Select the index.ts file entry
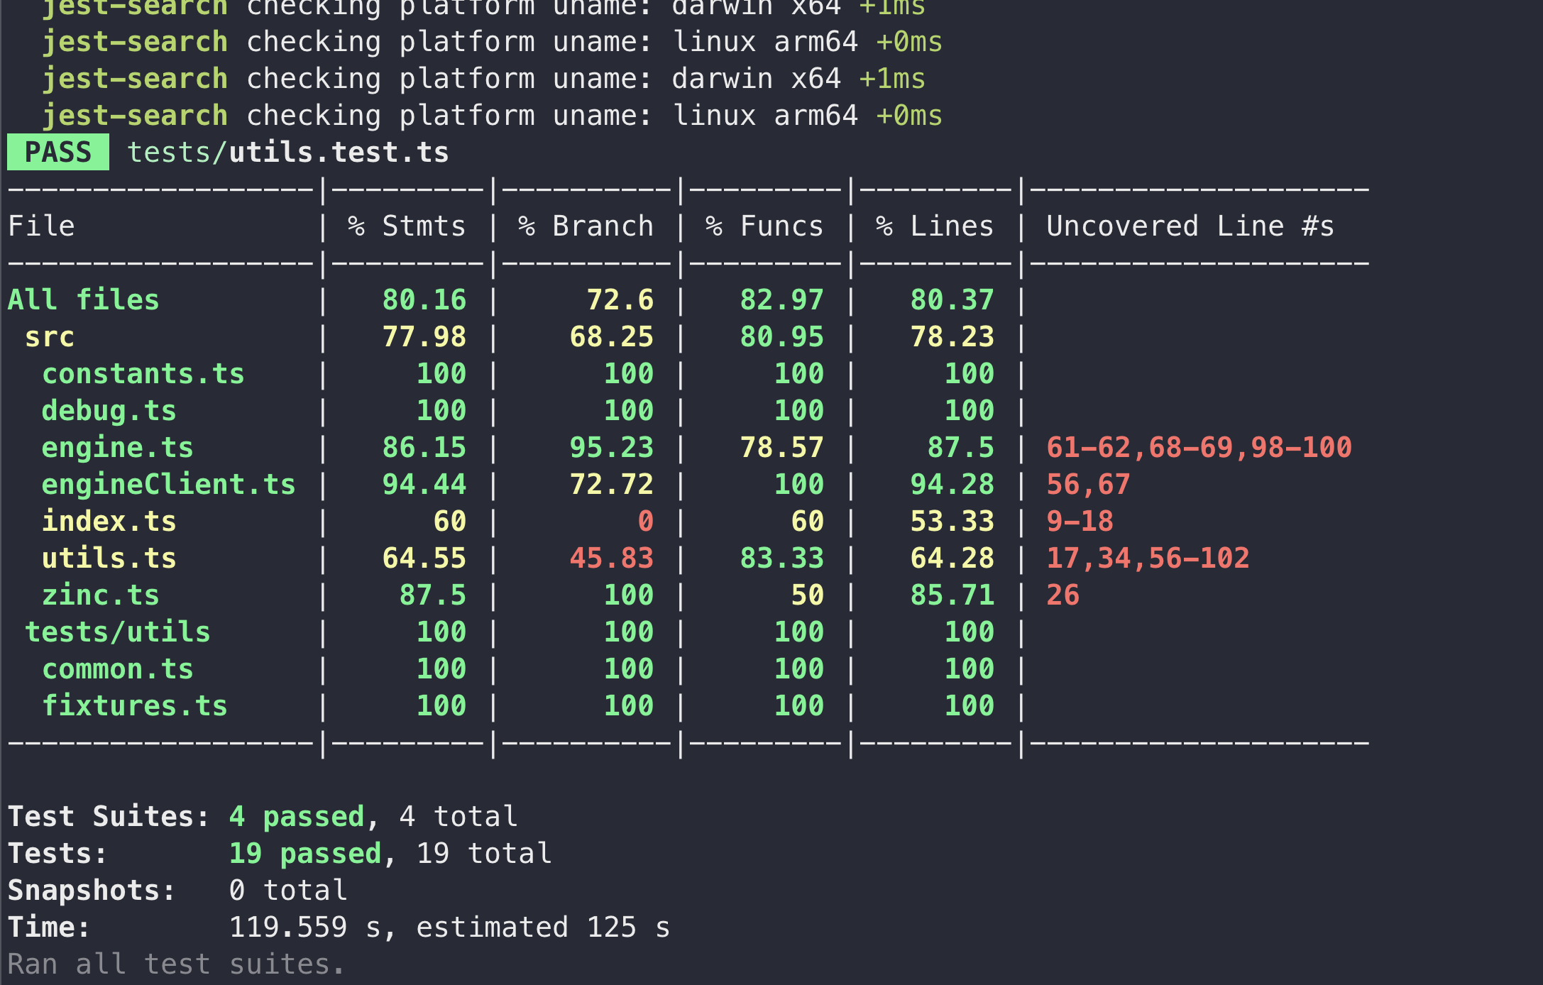 [x=109, y=522]
